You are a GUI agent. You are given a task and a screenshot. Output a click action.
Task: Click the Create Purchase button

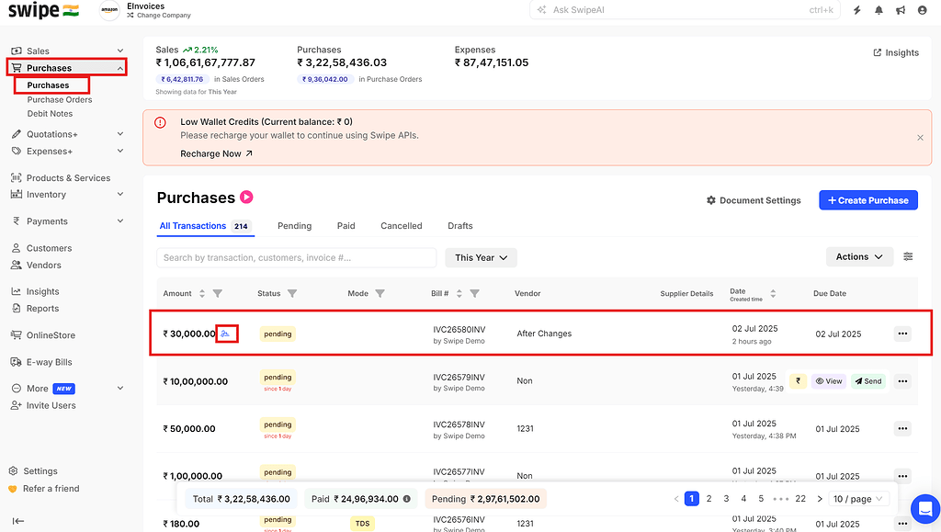click(867, 199)
